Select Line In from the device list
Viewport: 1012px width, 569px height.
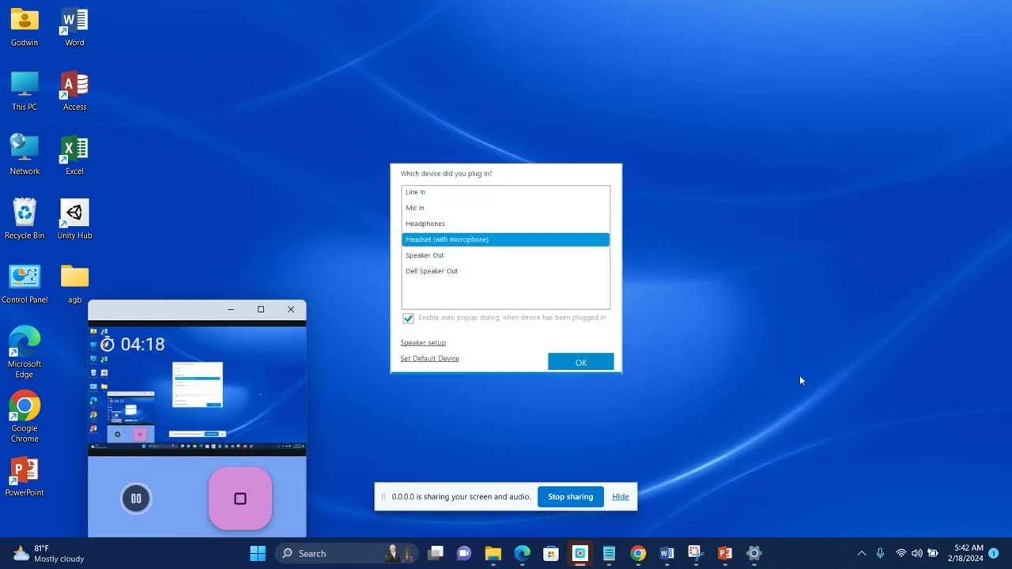(505, 192)
